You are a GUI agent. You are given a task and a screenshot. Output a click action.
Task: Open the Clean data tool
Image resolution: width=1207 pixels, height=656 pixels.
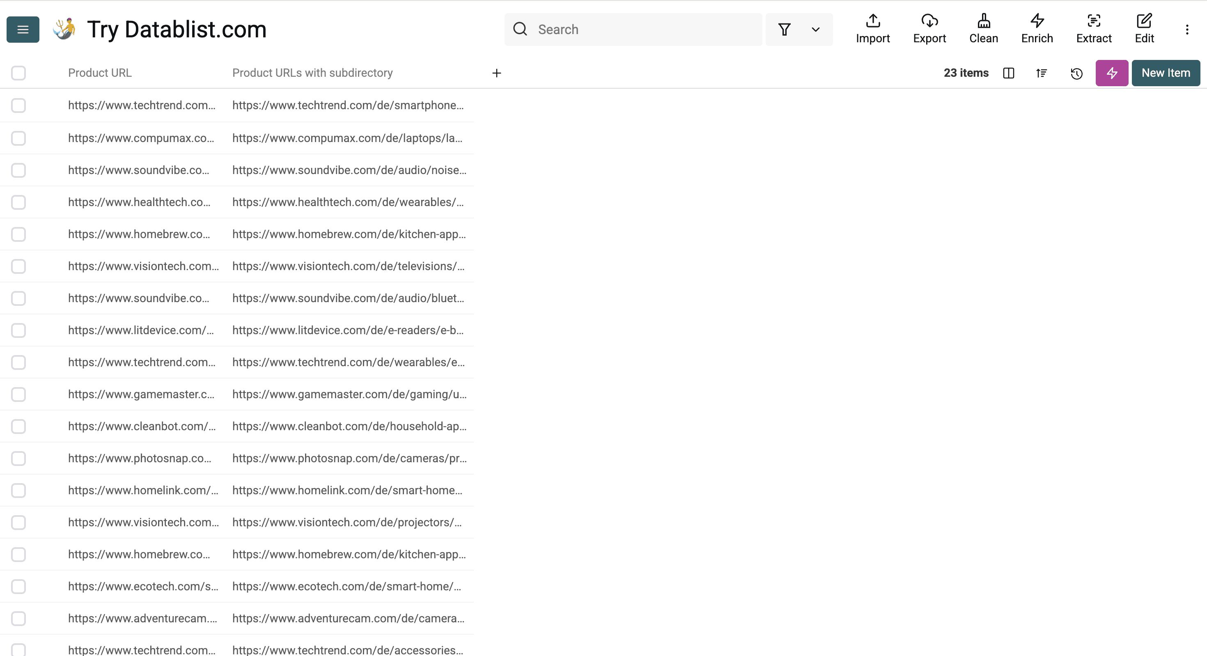point(984,29)
